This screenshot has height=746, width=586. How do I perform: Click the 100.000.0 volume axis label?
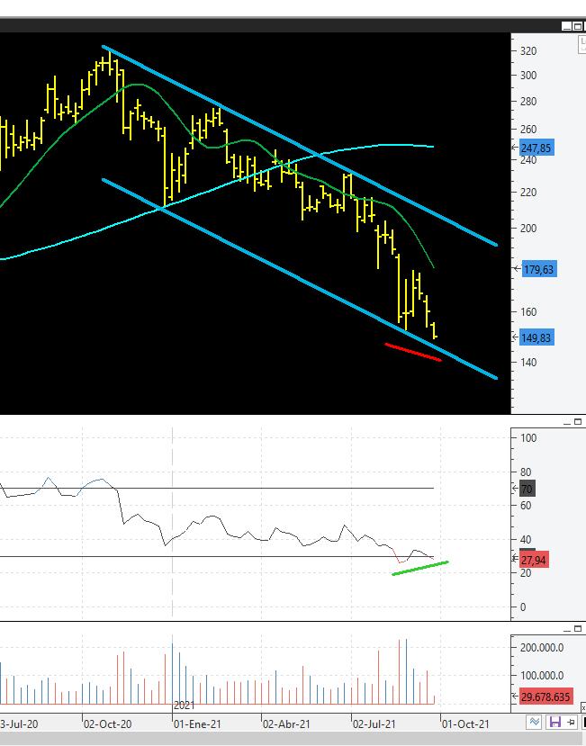pyautogui.click(x=542, y=676)
